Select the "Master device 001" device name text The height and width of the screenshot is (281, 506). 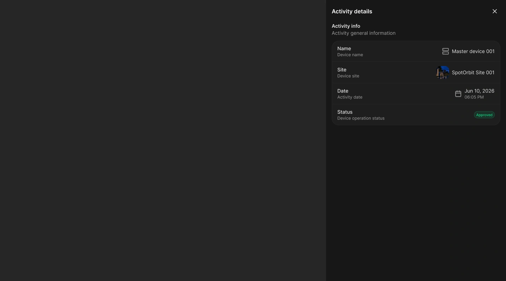[x=473, y=51]
